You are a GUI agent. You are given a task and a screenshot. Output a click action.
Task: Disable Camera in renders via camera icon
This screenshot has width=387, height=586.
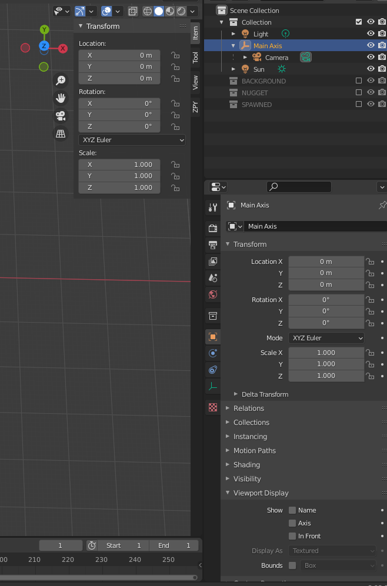(x=382, y=57)
